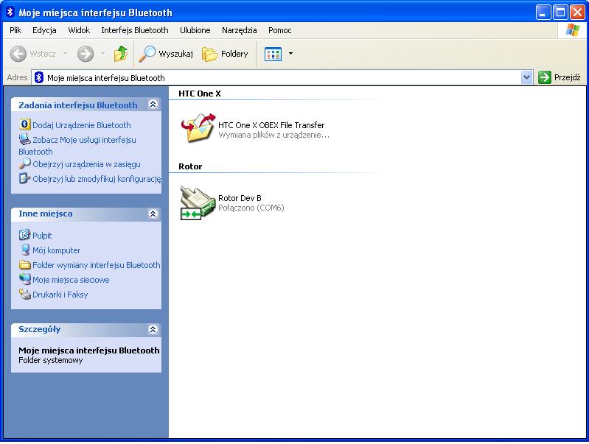Viewport: 589px width, 444px height.
Task: Collapse the Zadania interfejsu Bluetooth panel
Action: [153, 105]
